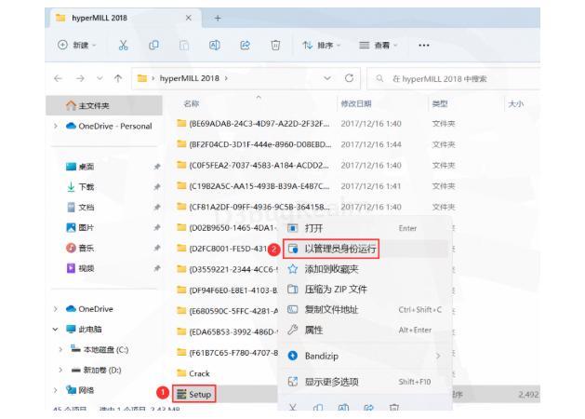Choose 显示更多选项 in context menu
The width and height of the screenshot is (585, 419).
click(x=365, y=382)
